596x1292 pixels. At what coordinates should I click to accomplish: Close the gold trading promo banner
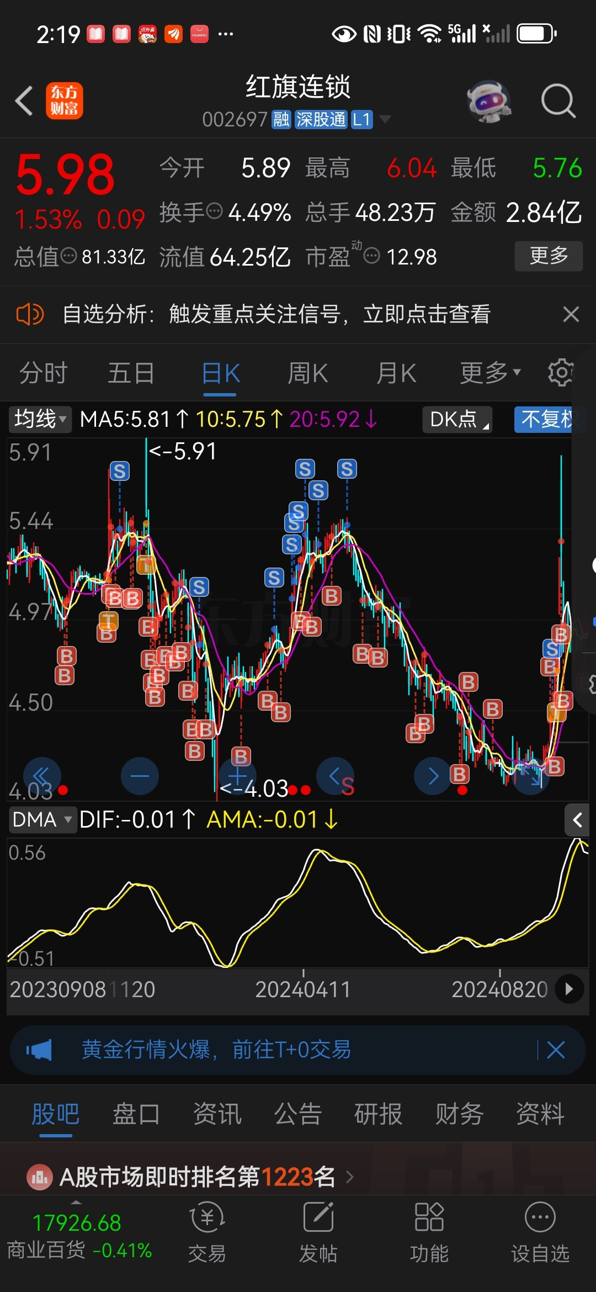[x=556, y=1050]
